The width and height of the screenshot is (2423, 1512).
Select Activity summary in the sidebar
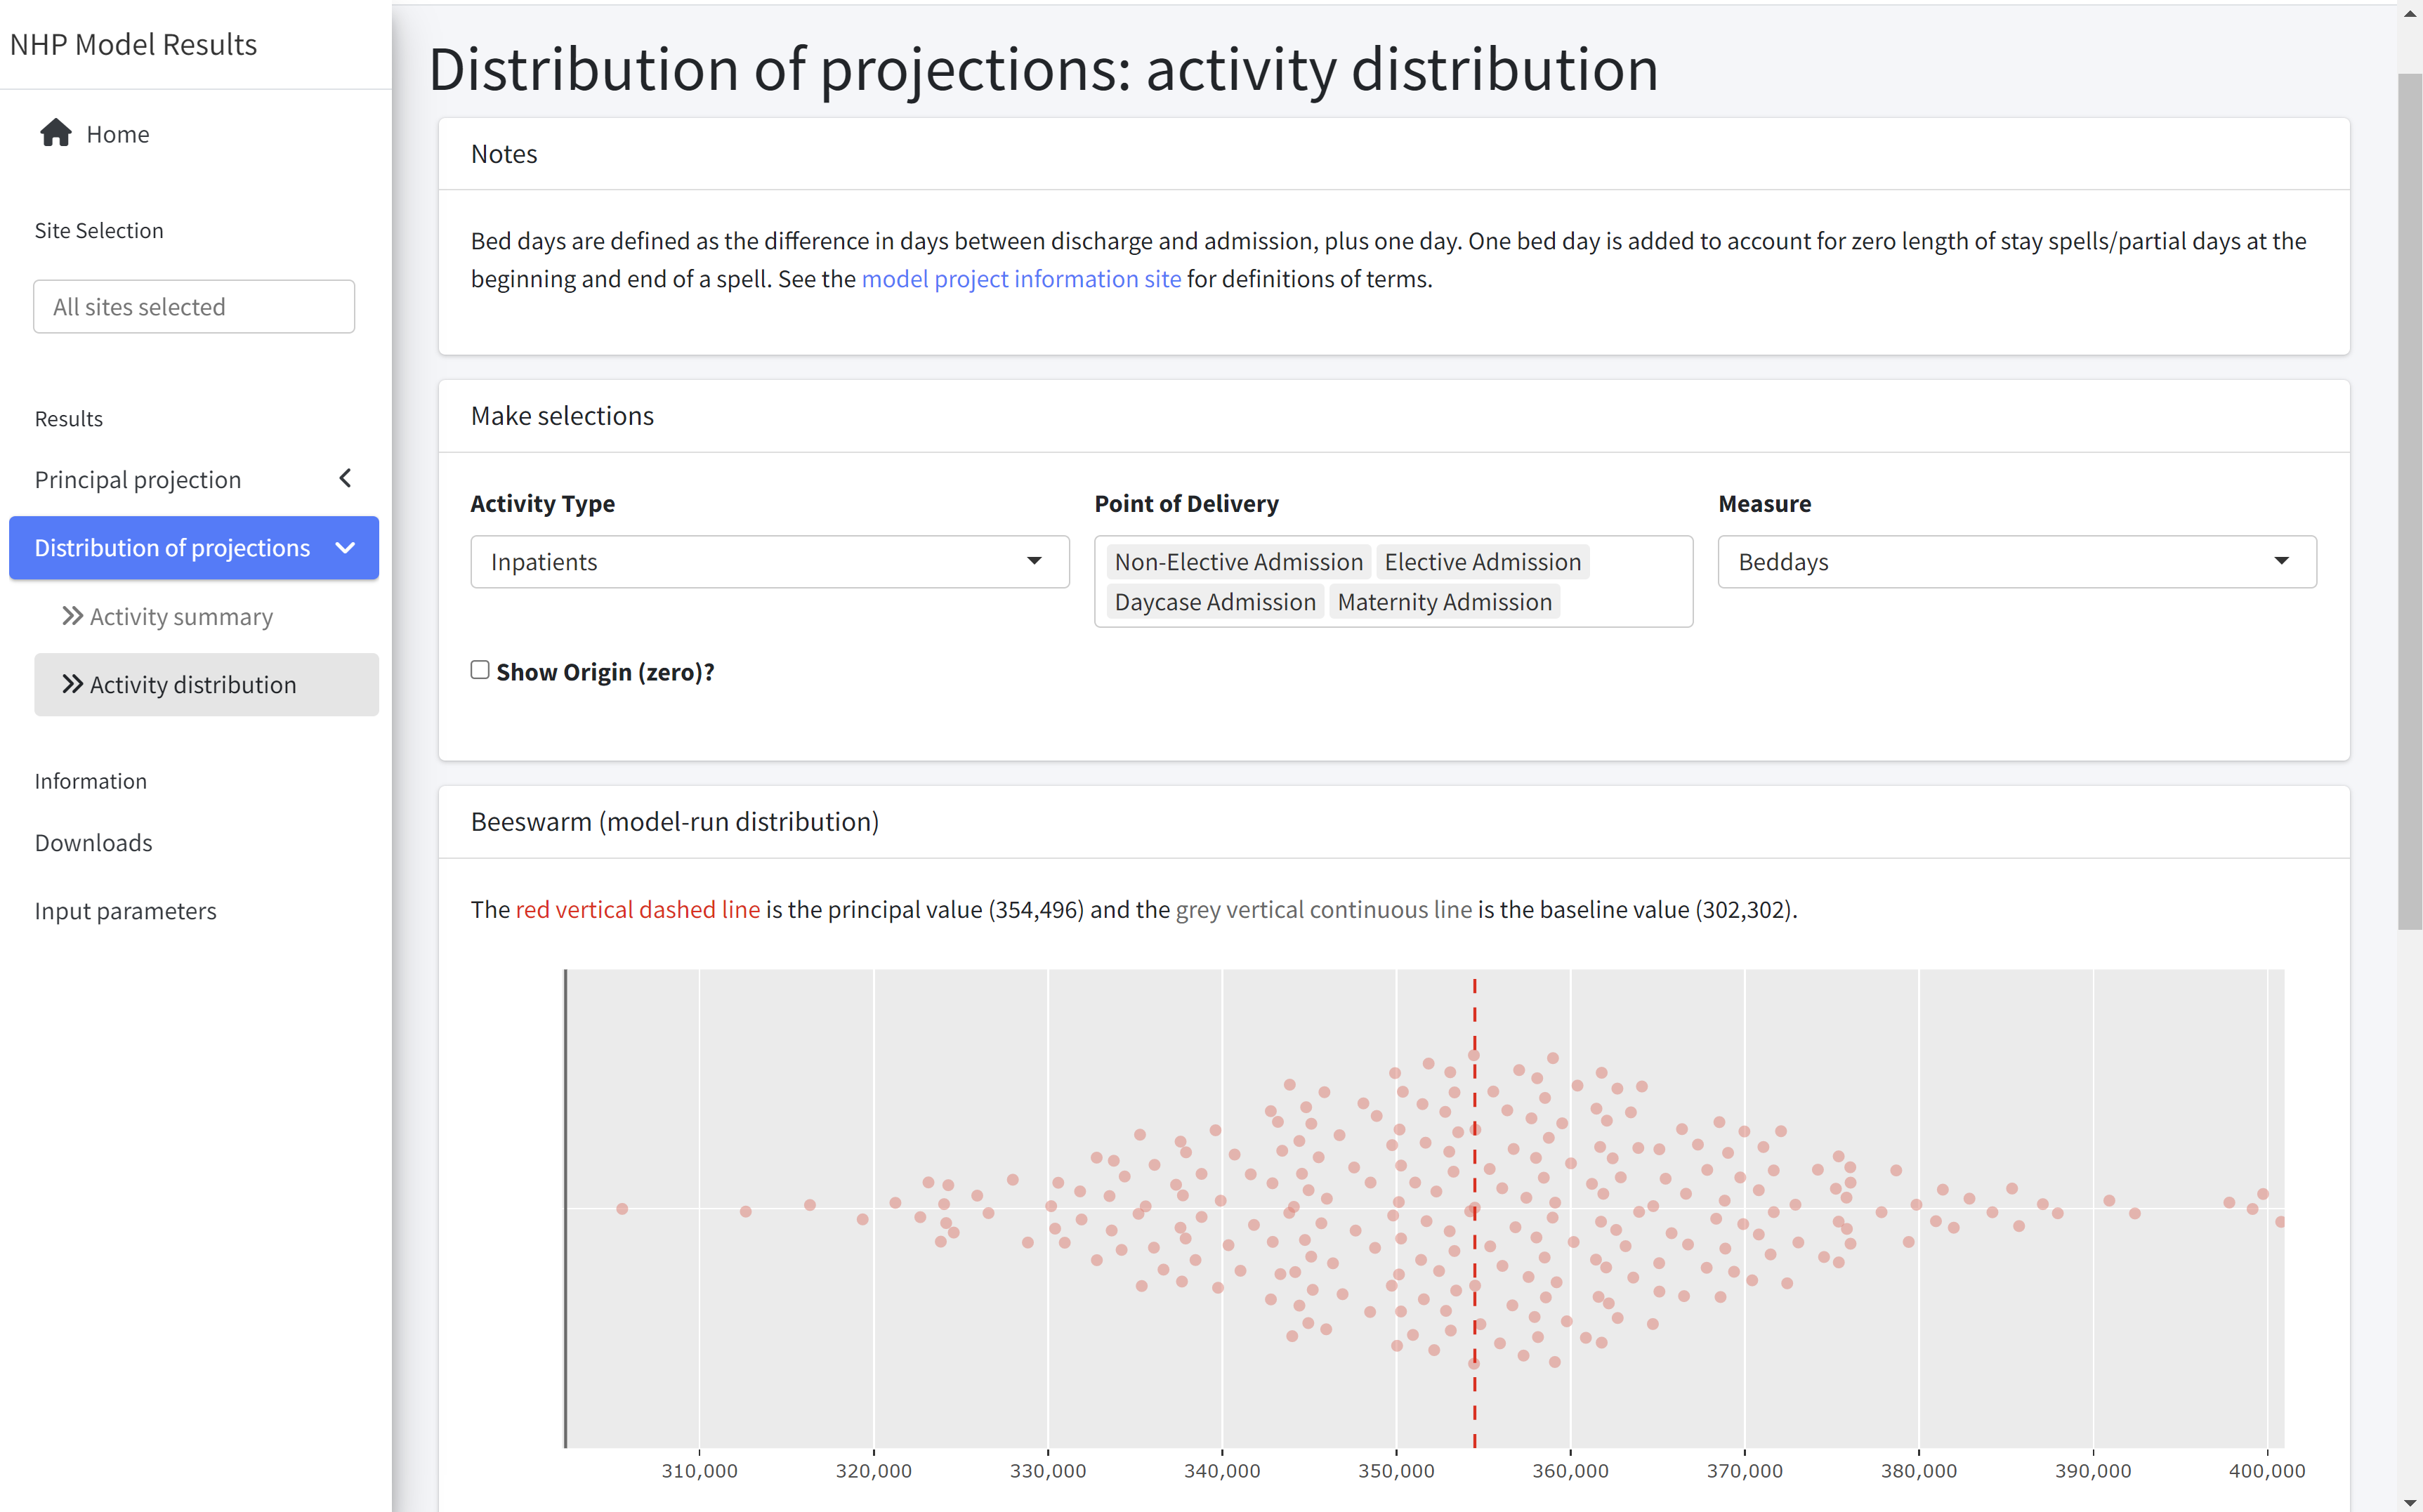tap(180, 616)
